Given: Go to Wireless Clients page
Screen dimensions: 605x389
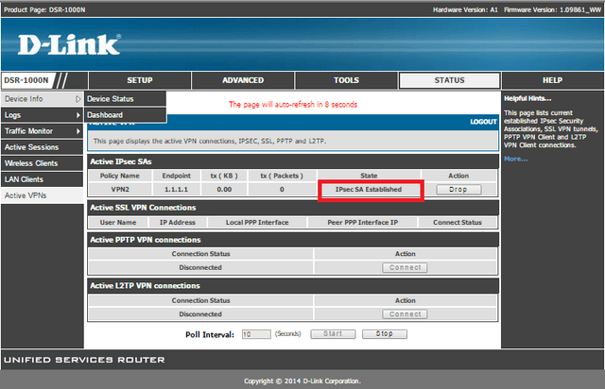Looking at the screenshot, I should (x=42, y=163).
